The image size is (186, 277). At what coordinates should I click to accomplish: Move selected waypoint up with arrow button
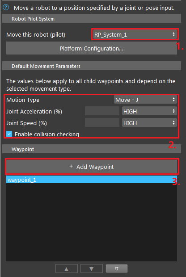click(67, 269)
